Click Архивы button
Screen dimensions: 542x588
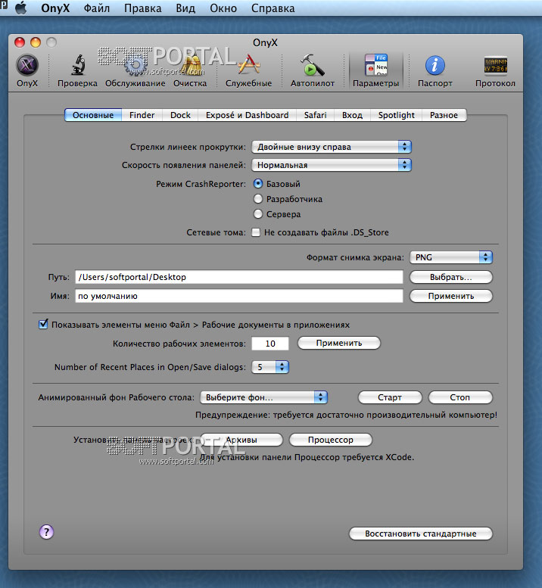tap(241, 440)
